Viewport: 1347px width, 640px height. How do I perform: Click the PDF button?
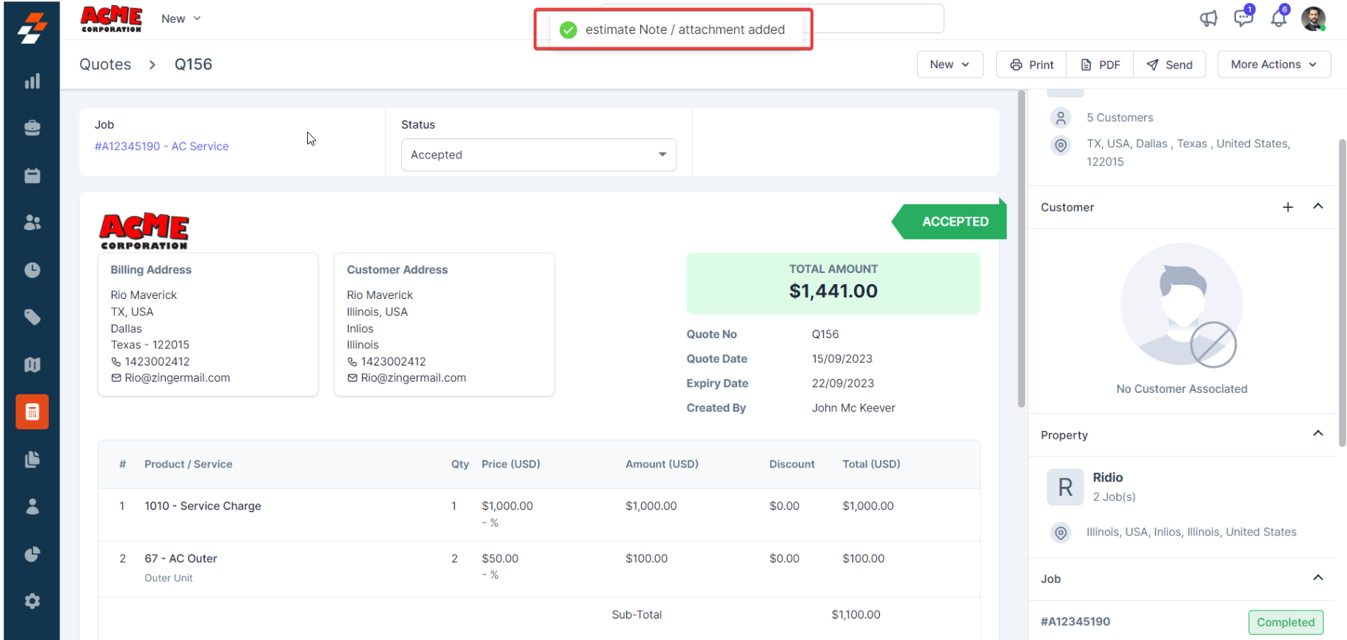click(1101, 64)
